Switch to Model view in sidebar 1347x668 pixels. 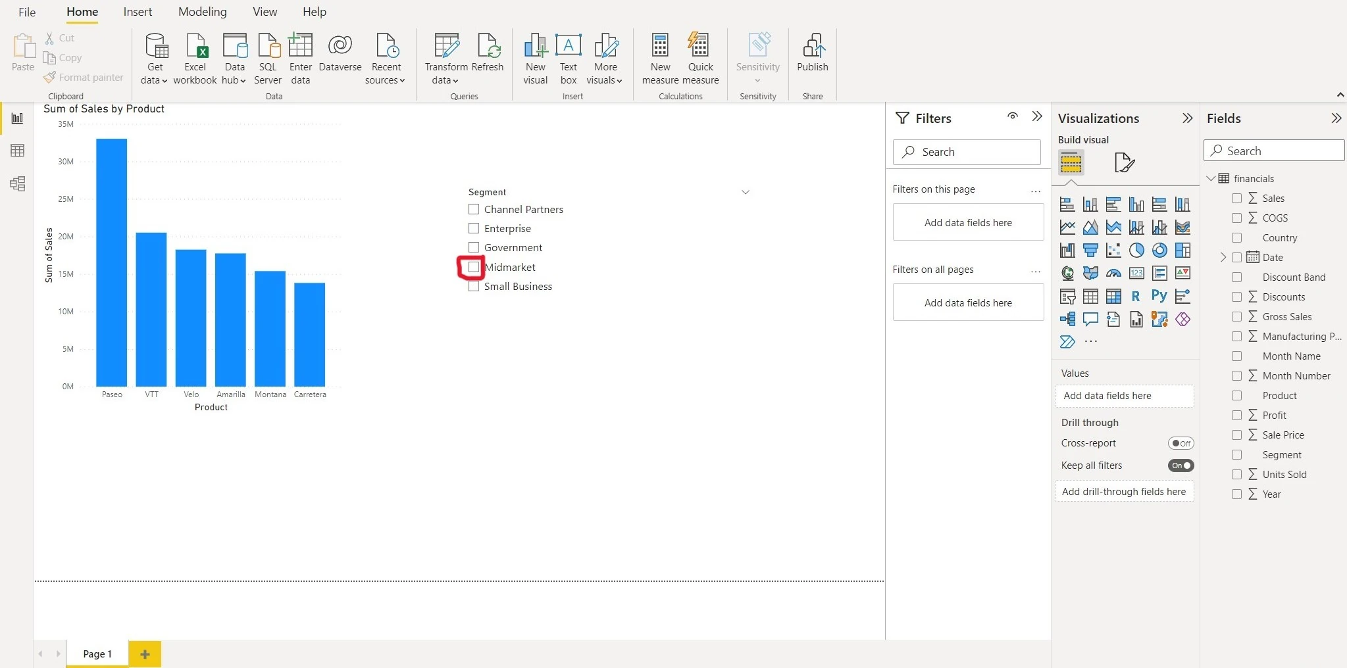tap(18, 183)
